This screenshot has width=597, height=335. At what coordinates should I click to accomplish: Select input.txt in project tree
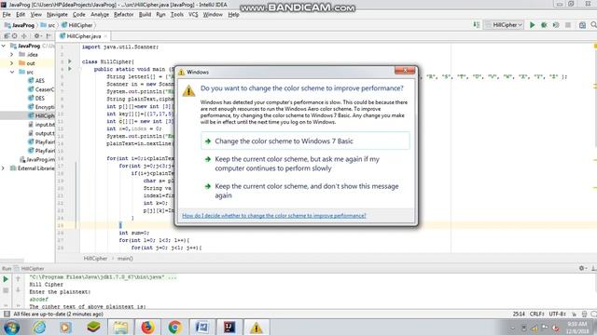tap(42, 124)
